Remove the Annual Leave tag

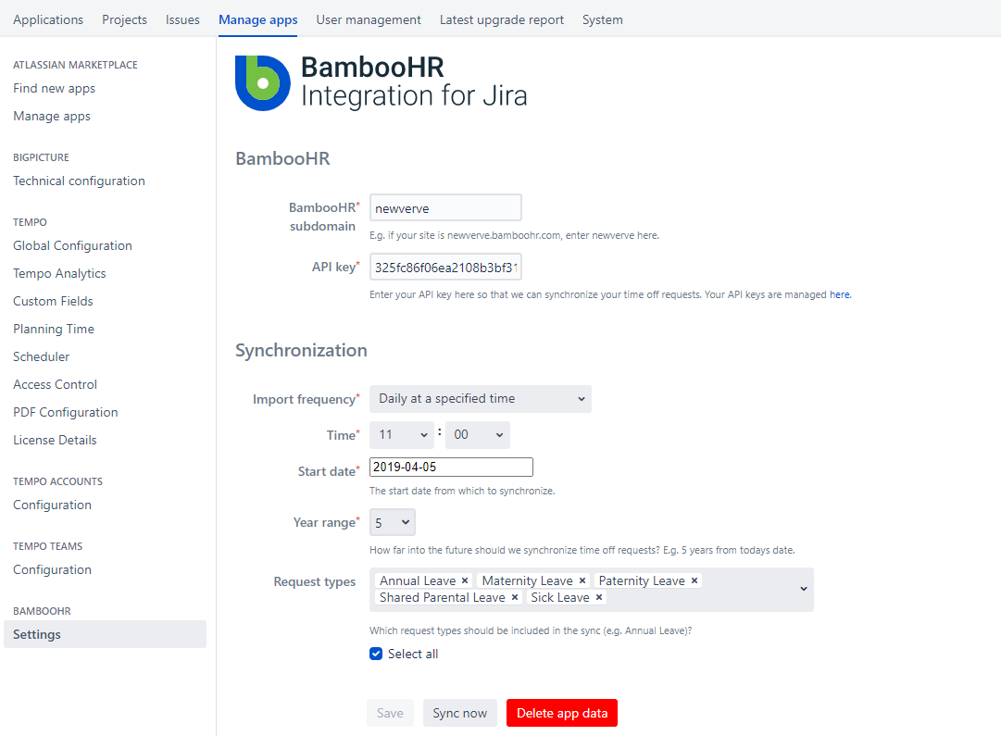465,580
